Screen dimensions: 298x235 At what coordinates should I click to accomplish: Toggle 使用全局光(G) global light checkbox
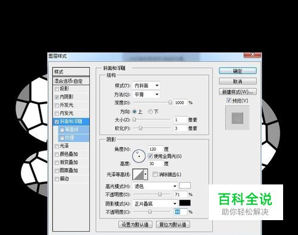150,156
